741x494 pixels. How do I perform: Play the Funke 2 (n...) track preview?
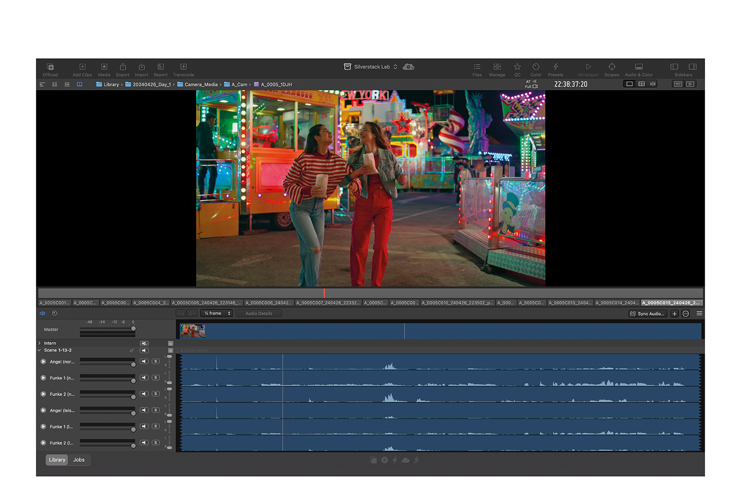[x=43, y=394]
